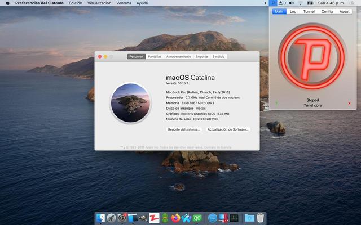This screenshot has width=361, height=225.
Task: Open the Servicio tab
Action: coord(218,56)
